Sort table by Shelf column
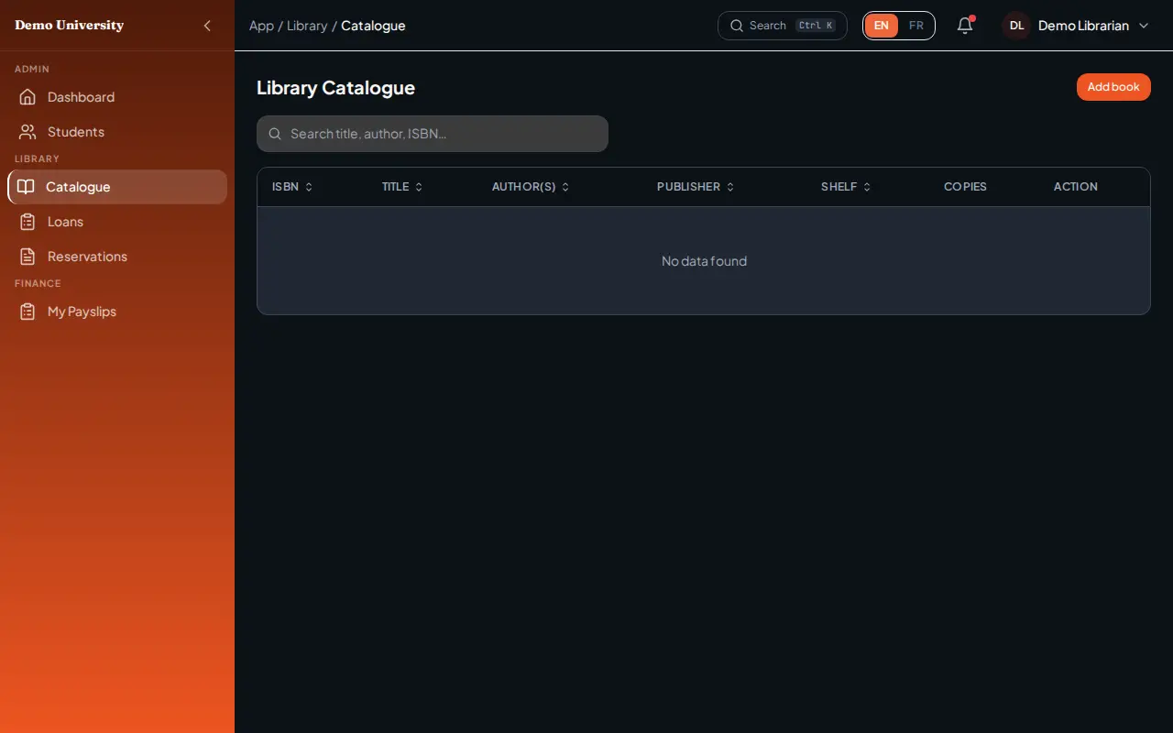The width and height of the screenshot is (1173, 733). coord(846,187)
